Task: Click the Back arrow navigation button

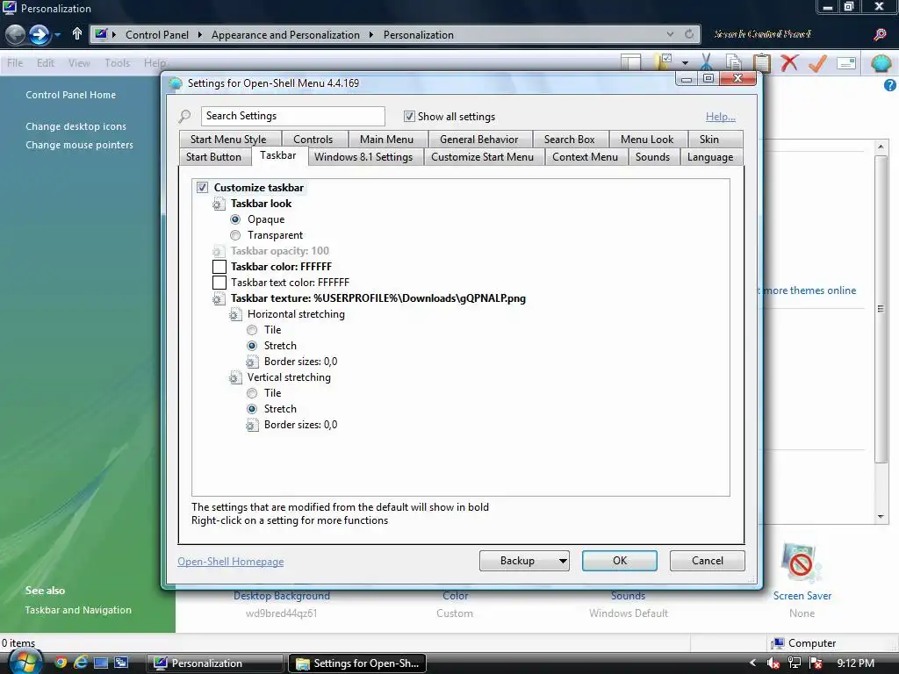Action: (16, 34)
